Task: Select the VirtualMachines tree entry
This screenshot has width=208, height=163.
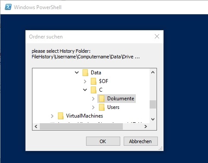Action: point(84,116)
